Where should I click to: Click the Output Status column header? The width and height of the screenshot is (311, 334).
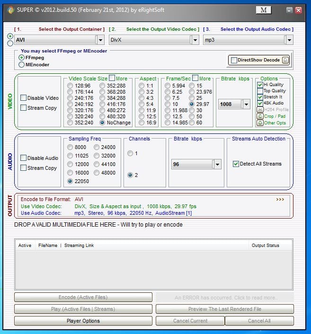pyautogui.click(x=265, y=246)
